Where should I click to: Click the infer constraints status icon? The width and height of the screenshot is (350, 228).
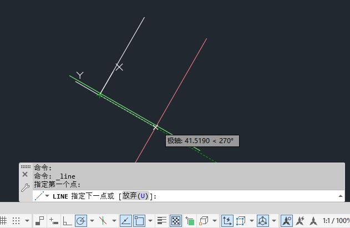coord(40,221)
